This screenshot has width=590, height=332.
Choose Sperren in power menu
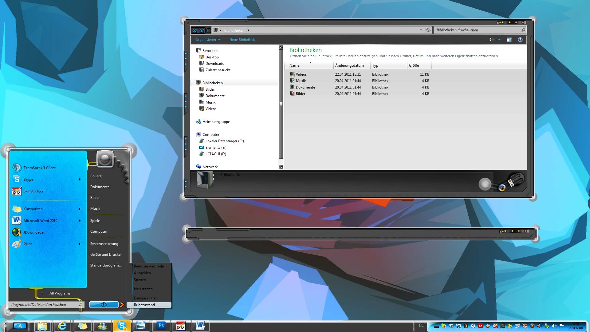tap(149, 280)
